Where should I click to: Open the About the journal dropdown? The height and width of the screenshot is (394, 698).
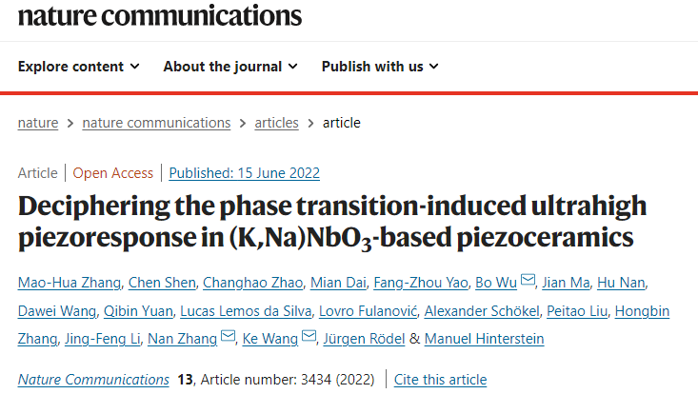tap(230, 67)
